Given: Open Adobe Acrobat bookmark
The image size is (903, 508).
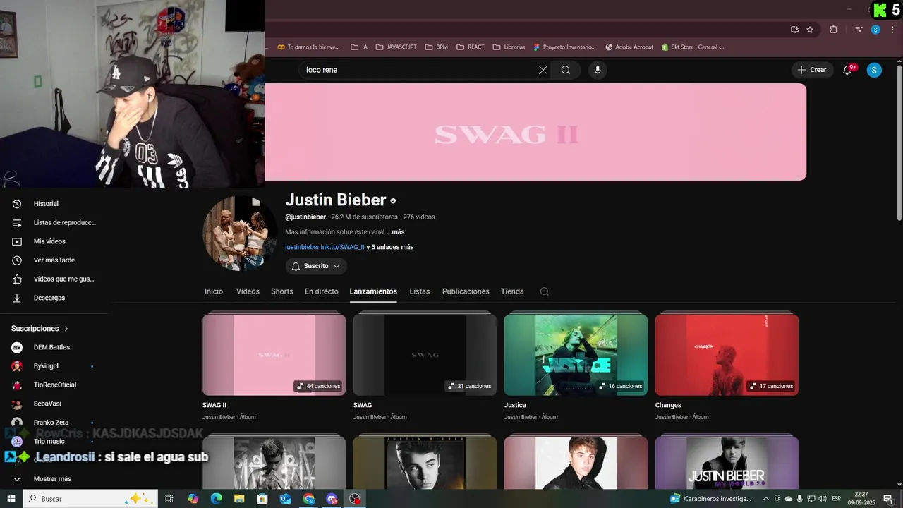Looking at the screenshot, I should [629, 47].
